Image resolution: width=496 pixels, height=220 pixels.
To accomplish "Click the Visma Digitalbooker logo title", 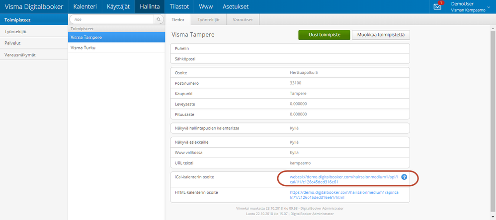I will tap(34, 6).
